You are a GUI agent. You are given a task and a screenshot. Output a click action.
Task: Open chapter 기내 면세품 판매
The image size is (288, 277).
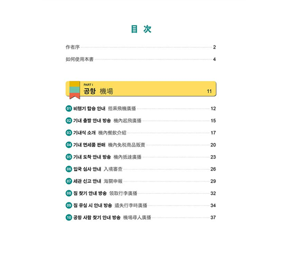pos(141,145)
